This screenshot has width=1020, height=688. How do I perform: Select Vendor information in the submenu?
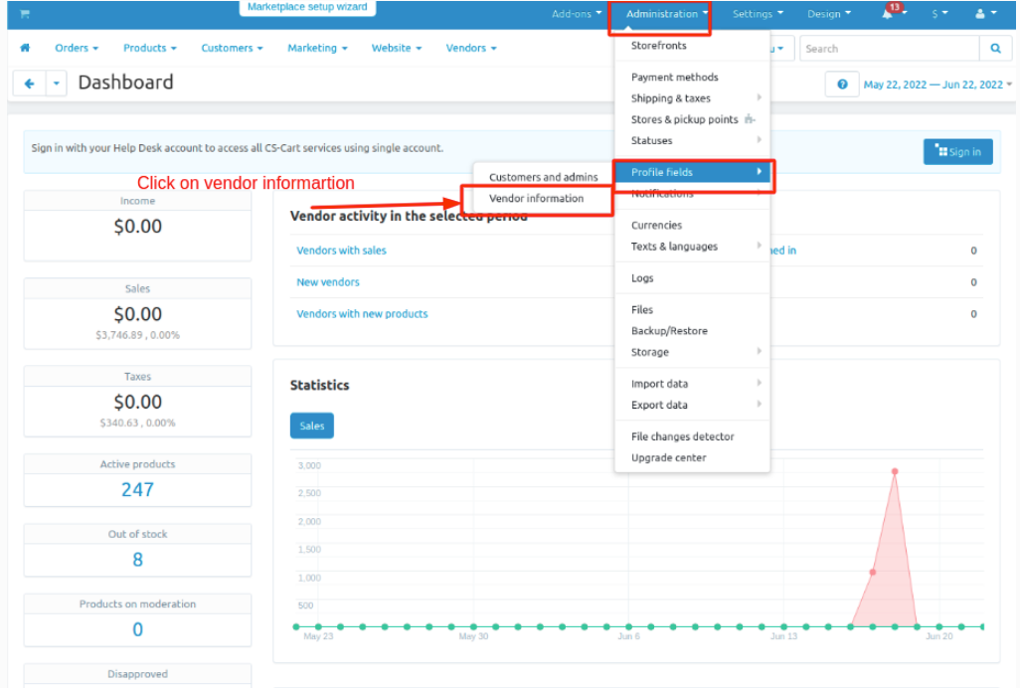click(536, 199)
